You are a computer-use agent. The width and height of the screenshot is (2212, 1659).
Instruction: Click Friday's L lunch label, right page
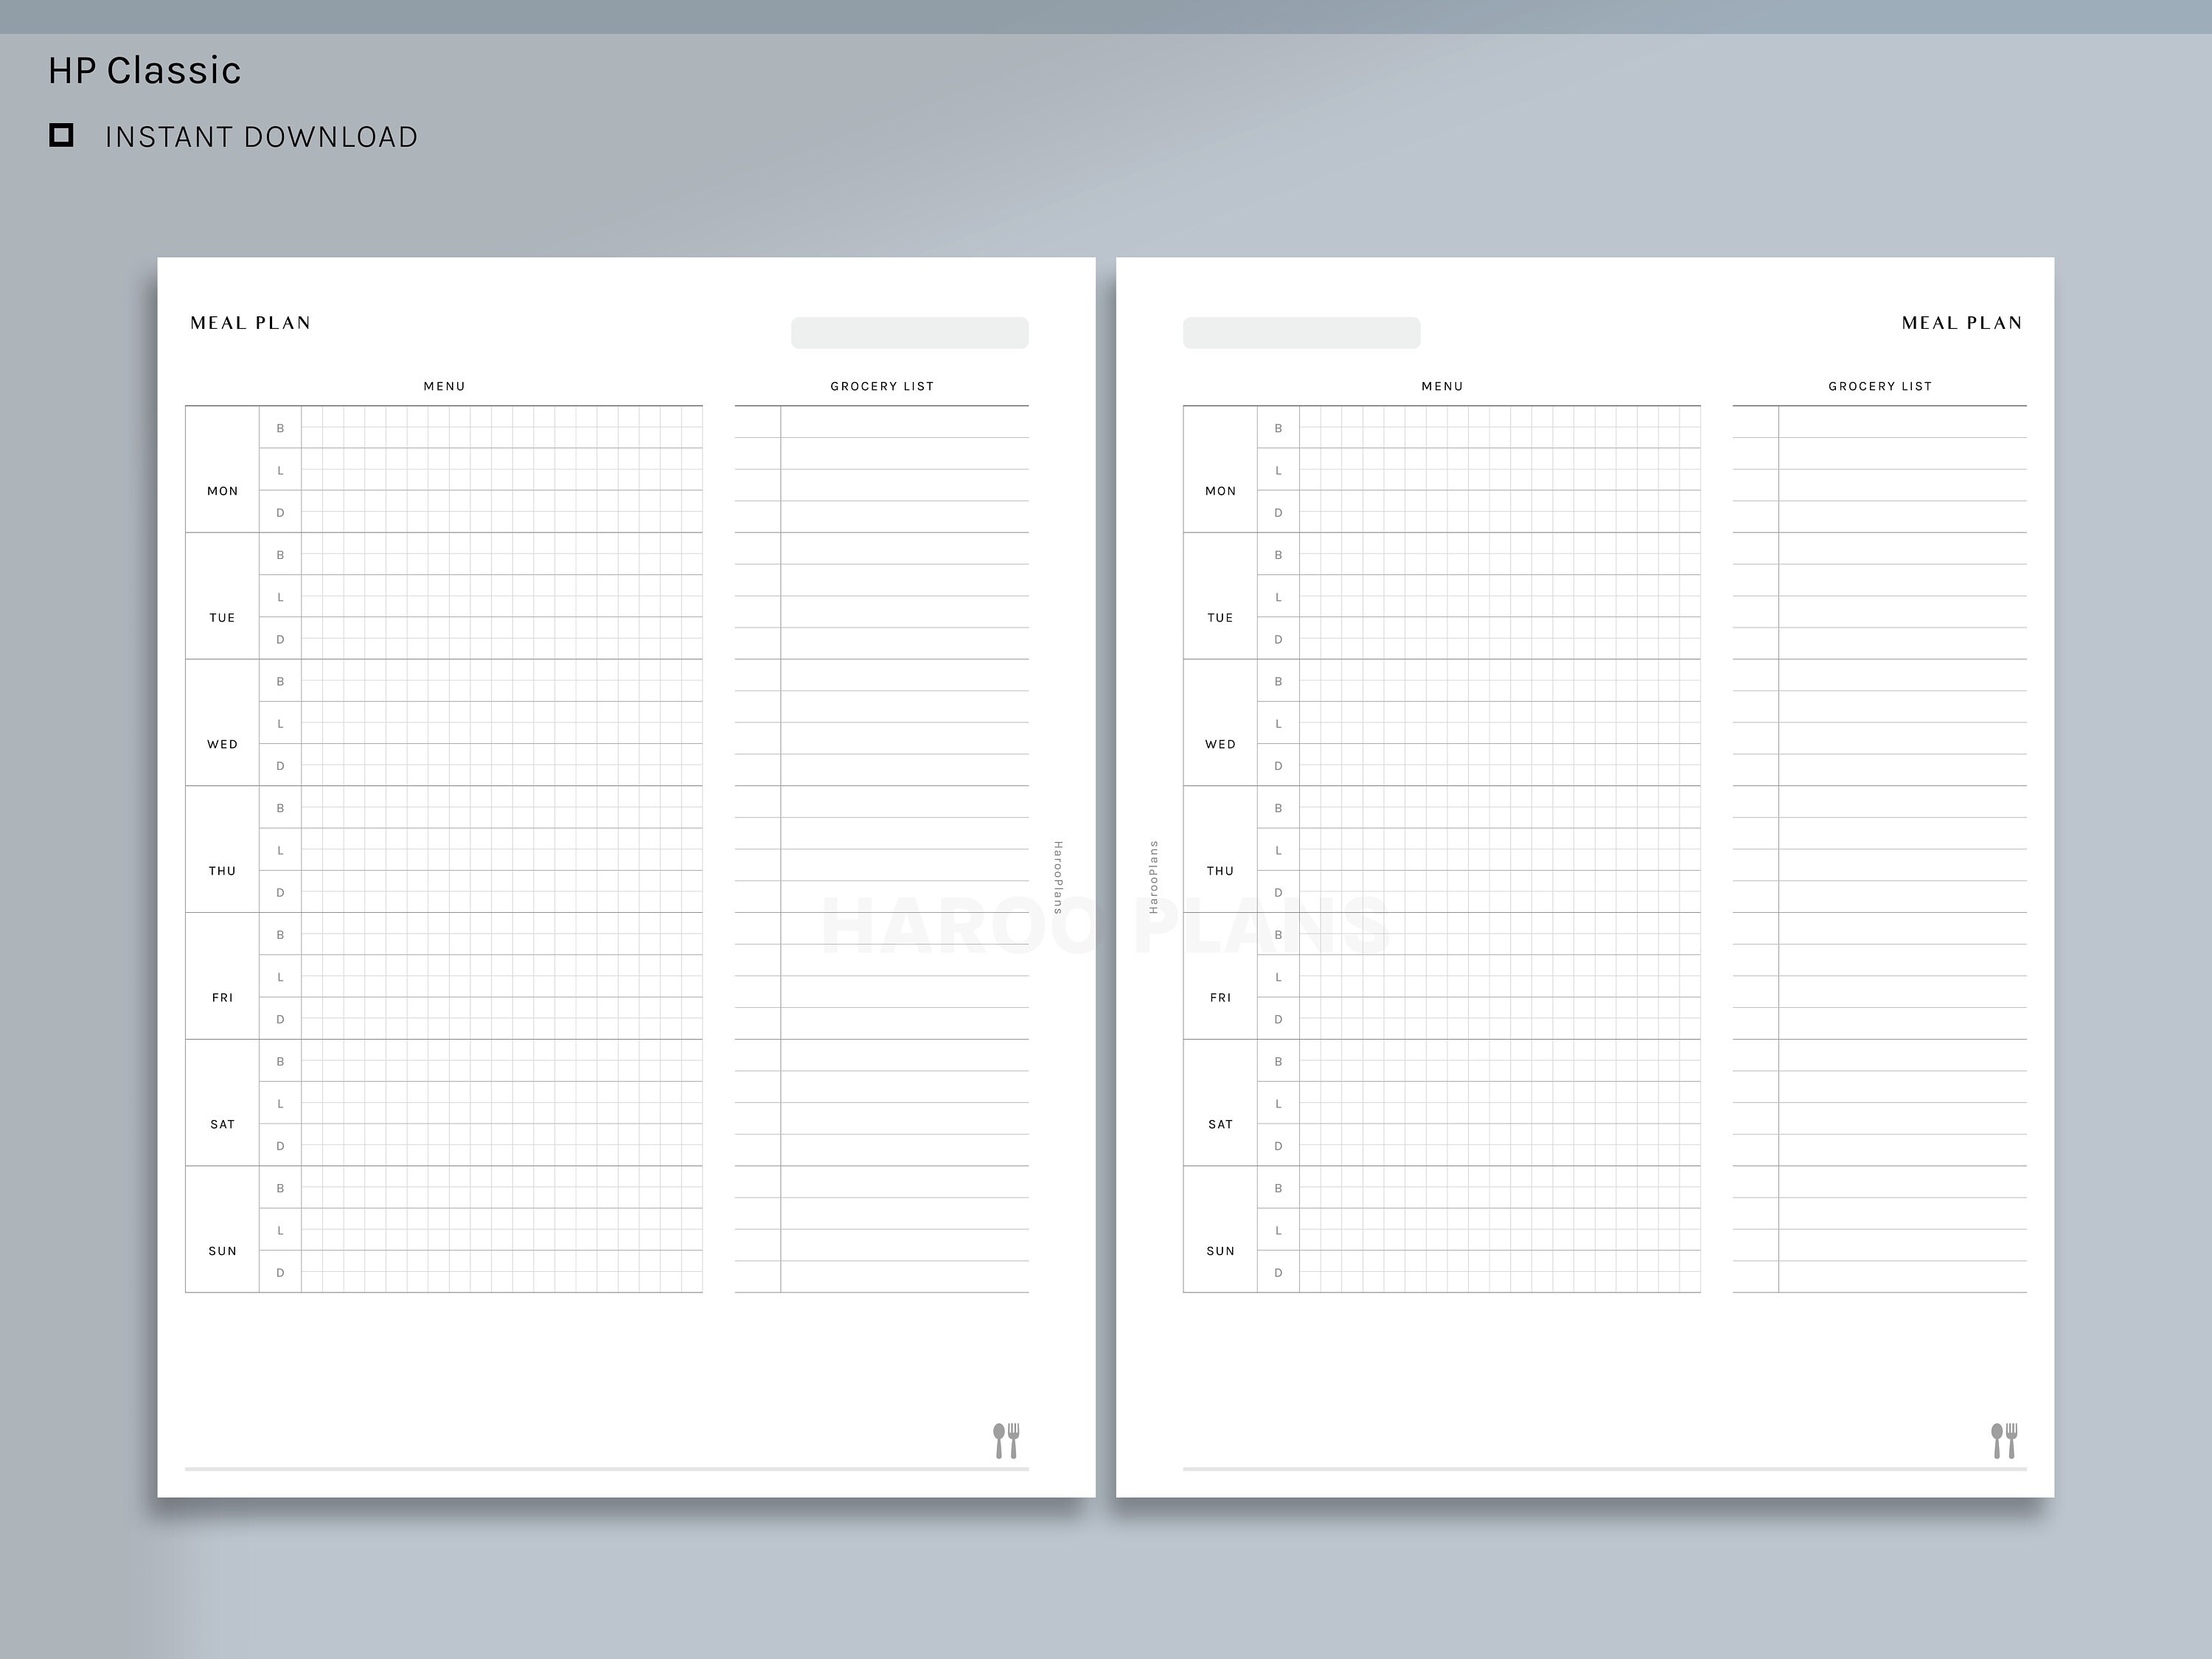point(1278,977)
